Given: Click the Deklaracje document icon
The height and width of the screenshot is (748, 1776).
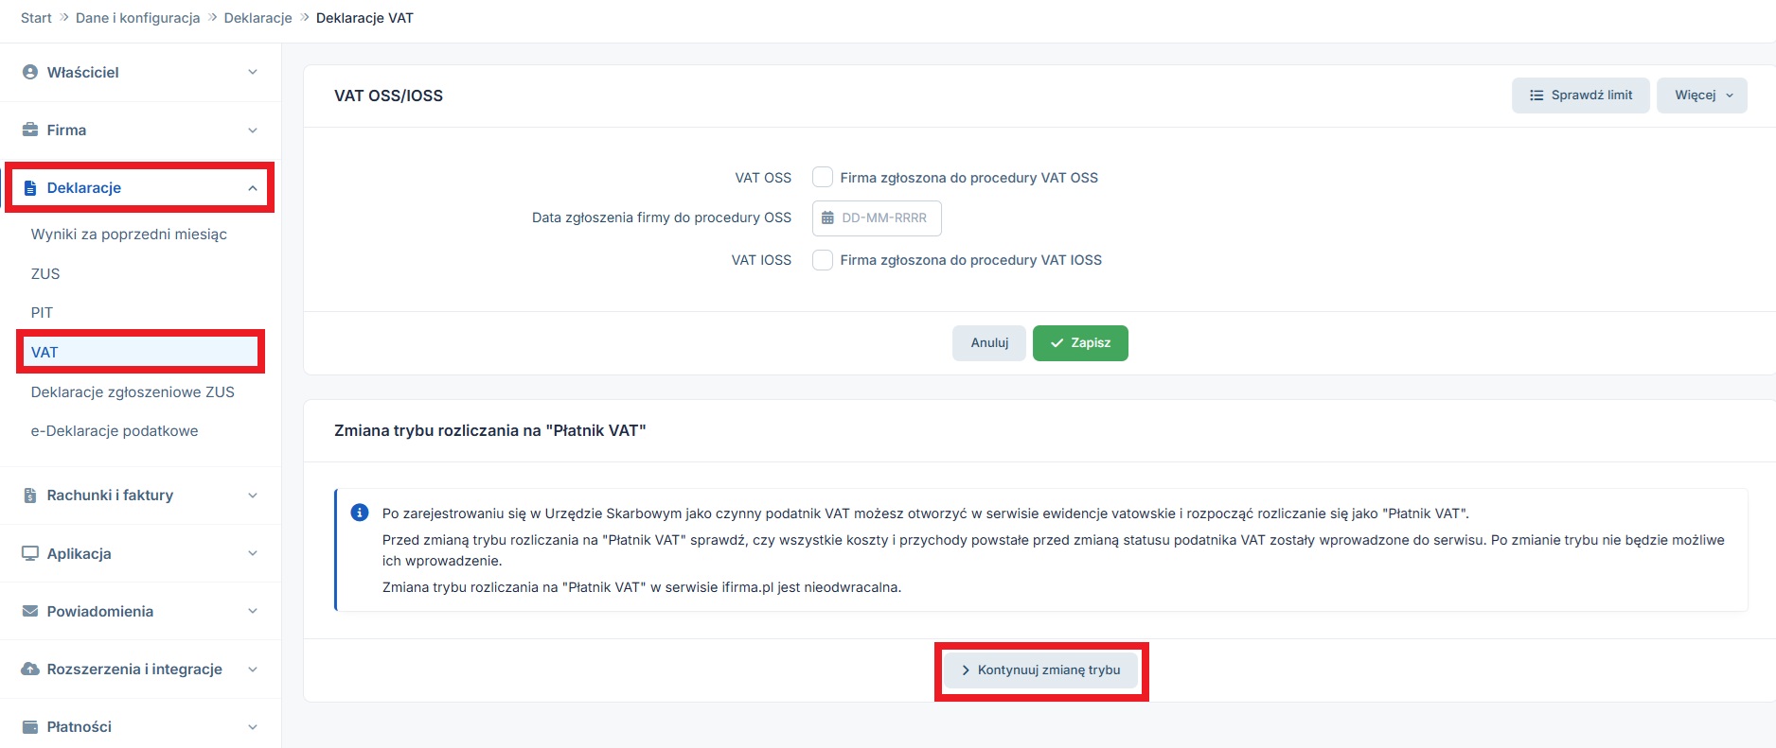Looking at the screenshot, I should (30, 187).
